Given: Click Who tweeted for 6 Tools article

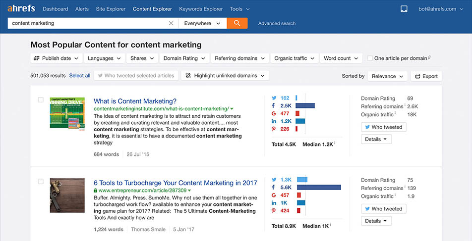Looking at the screenshot, I should pyautogui.click(x=384, y=209).
